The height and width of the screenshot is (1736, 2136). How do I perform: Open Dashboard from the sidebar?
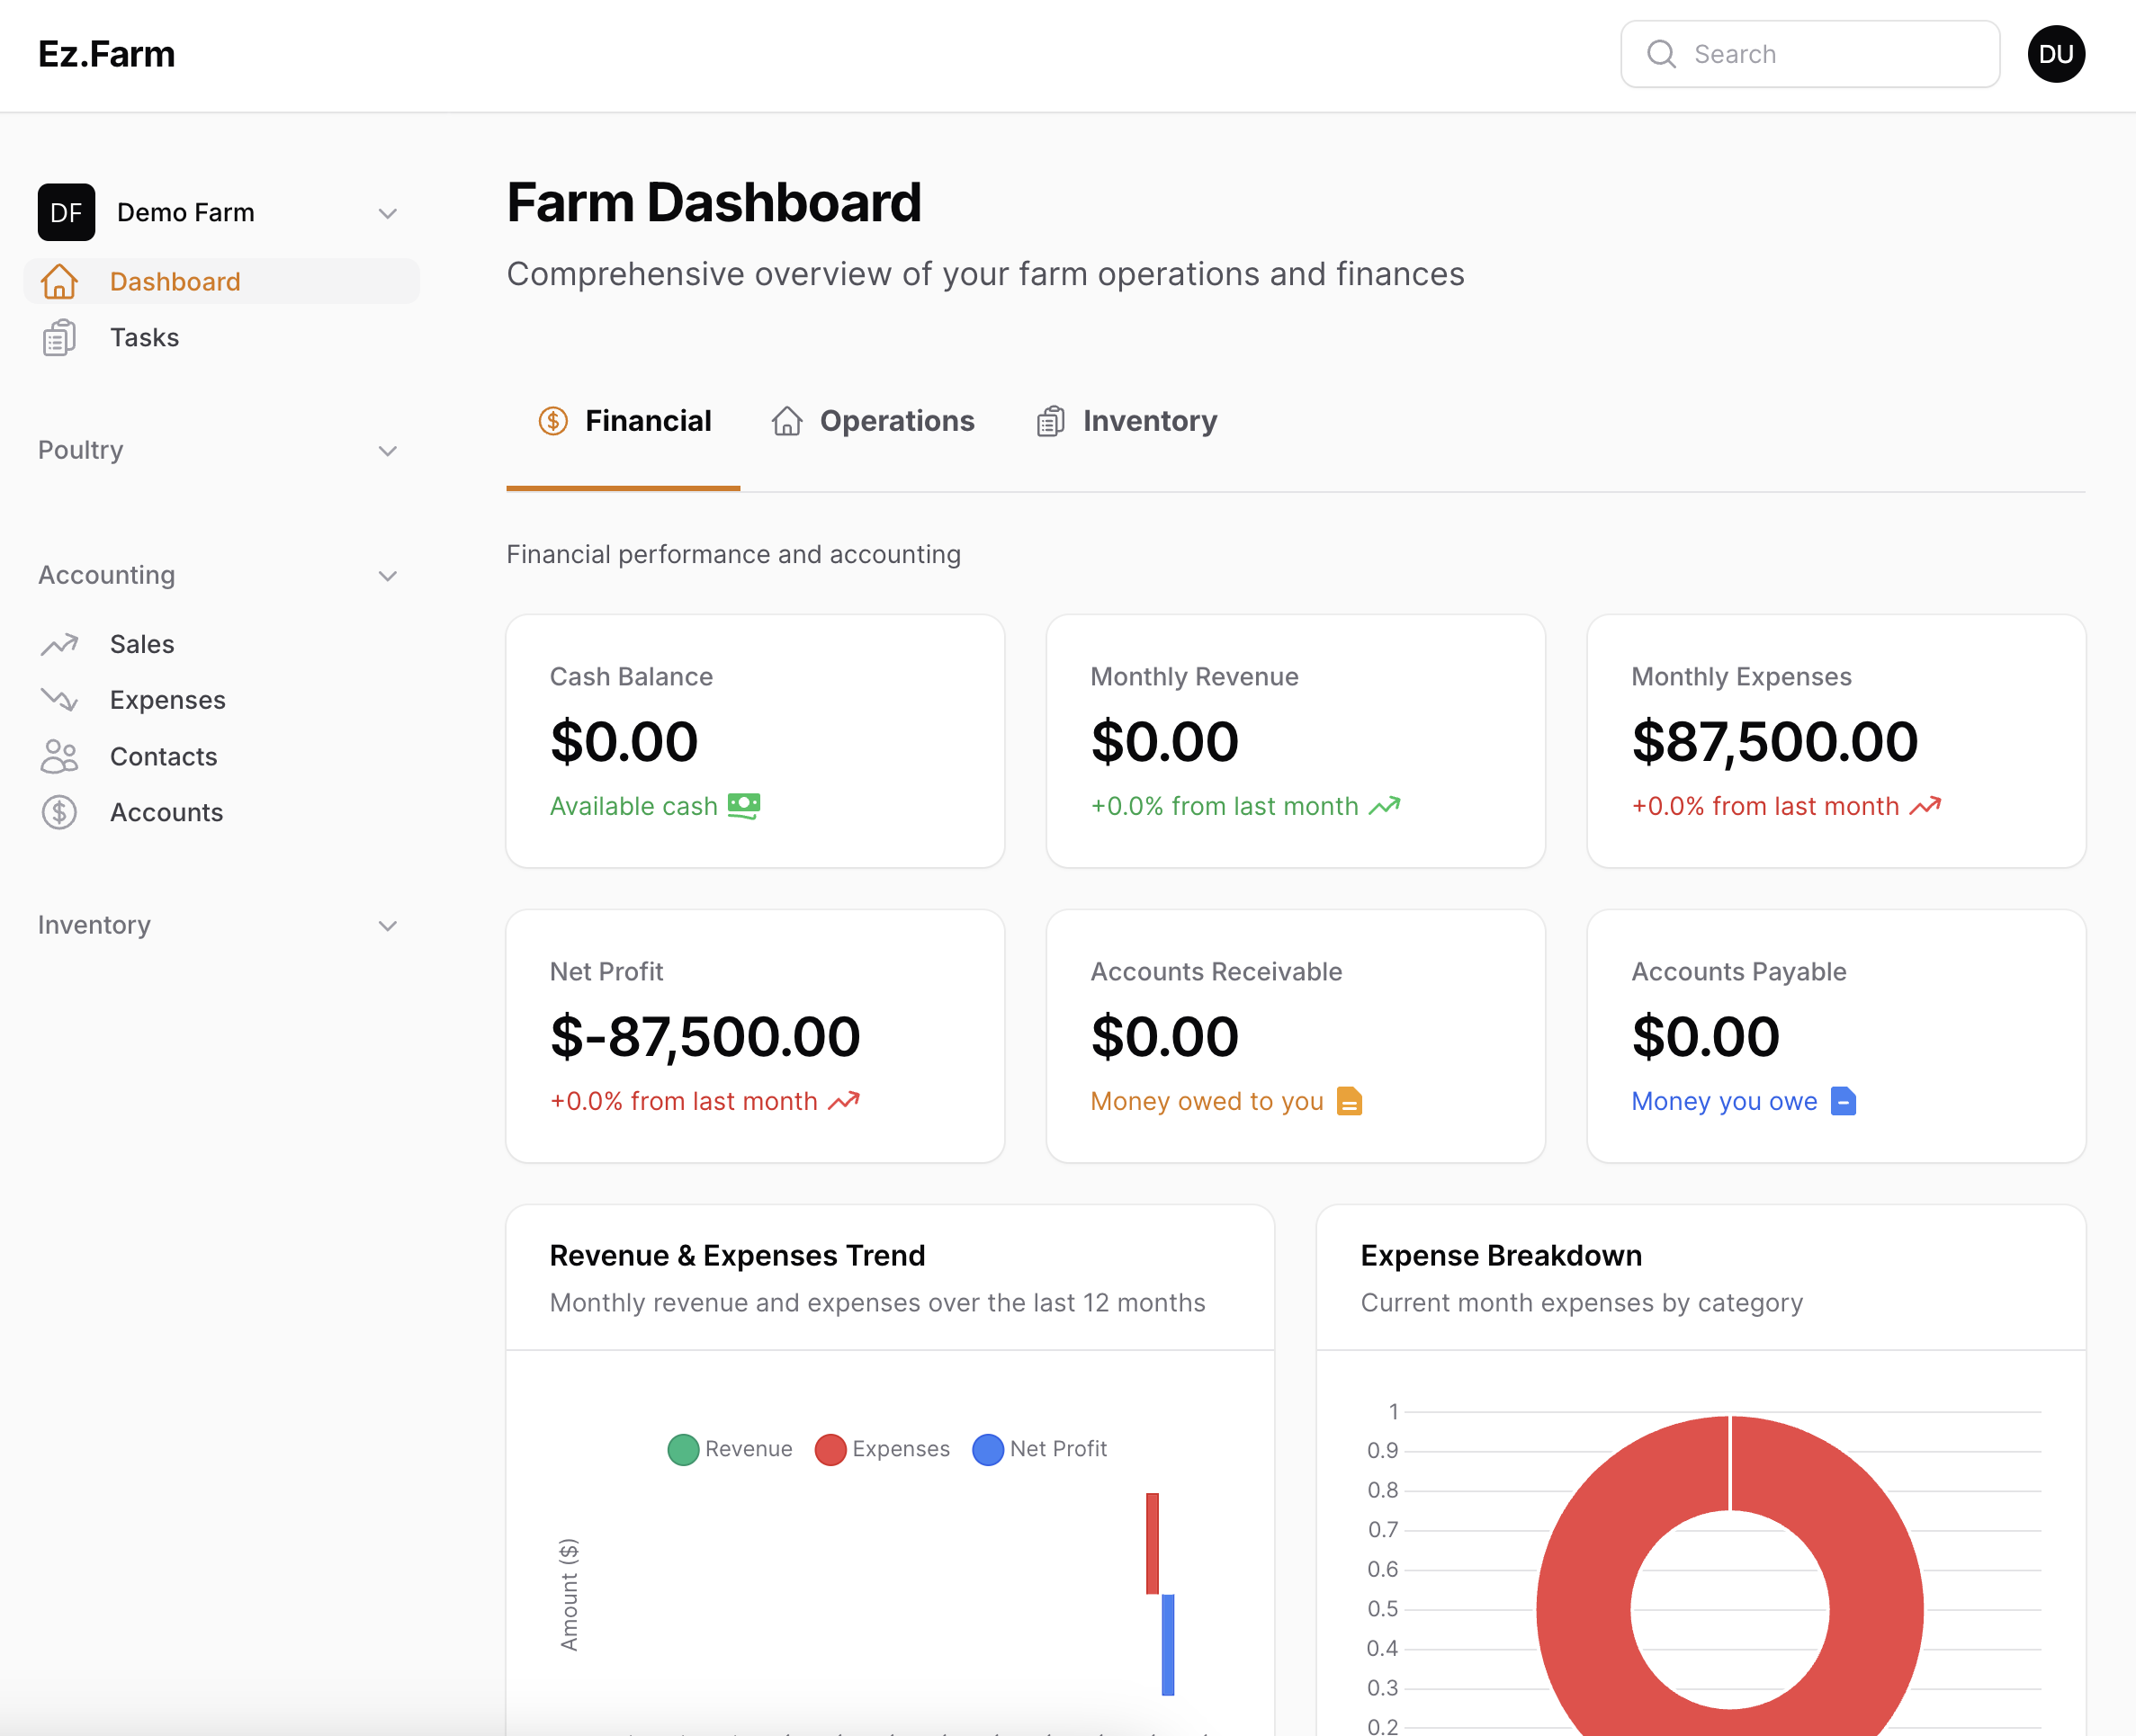[x=221, y=282]
